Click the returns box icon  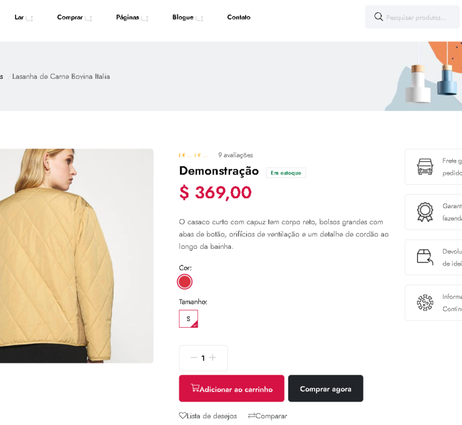click(x=425, y=257)
